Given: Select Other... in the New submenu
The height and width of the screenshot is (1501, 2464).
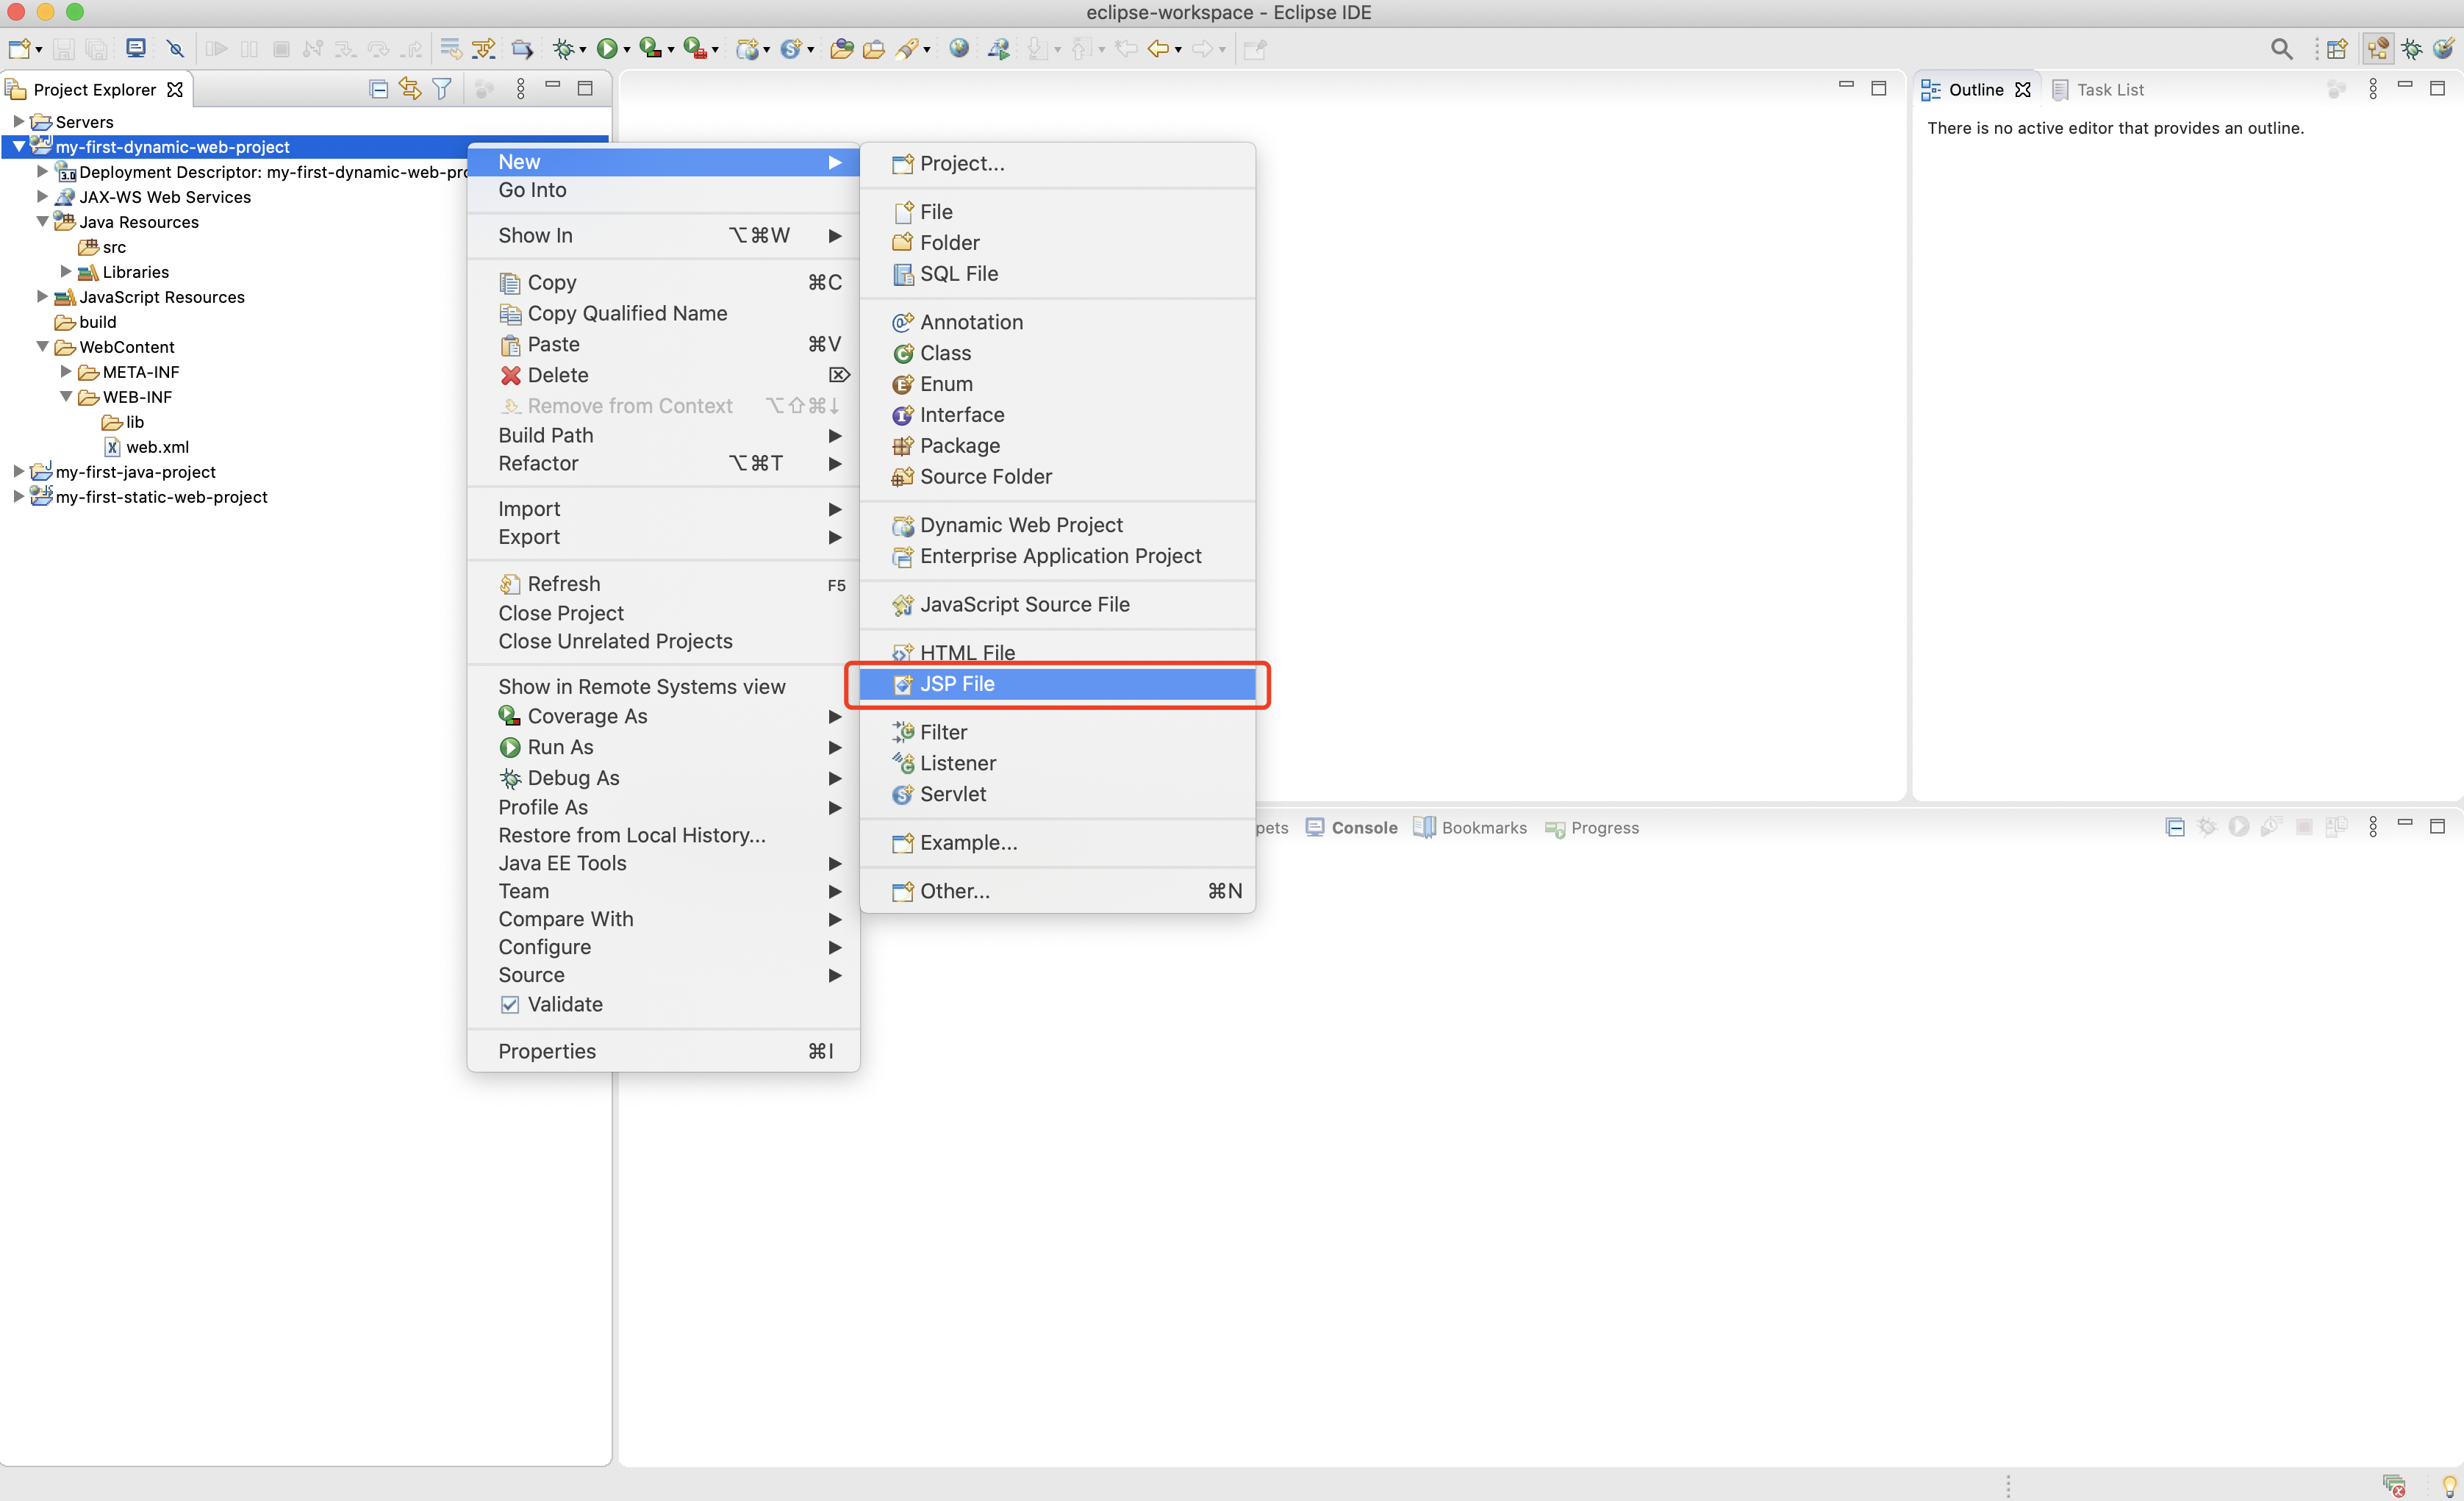Looking at the screenshot, I should tap(1058, 891).
